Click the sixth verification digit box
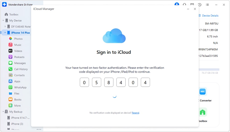Image resolution: width=230 pixels, height=132 pixels. tap(145, 82)
